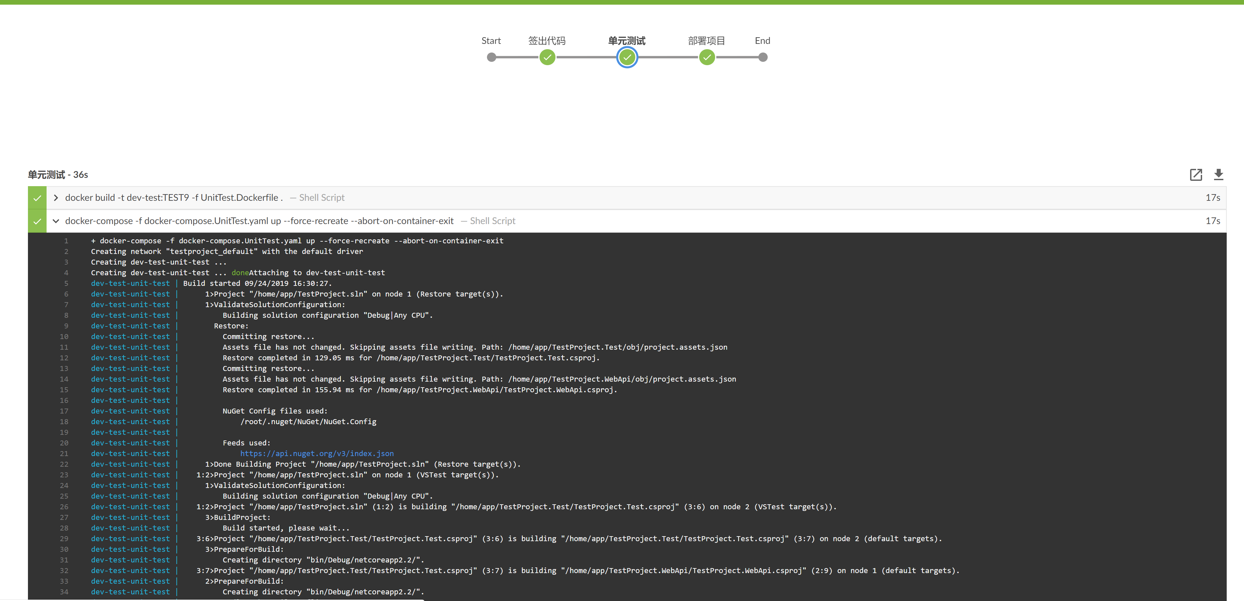Open the api.nuget.org index.json link
Viewport: 1244px width, 601px height.
[x=317, y=454]
